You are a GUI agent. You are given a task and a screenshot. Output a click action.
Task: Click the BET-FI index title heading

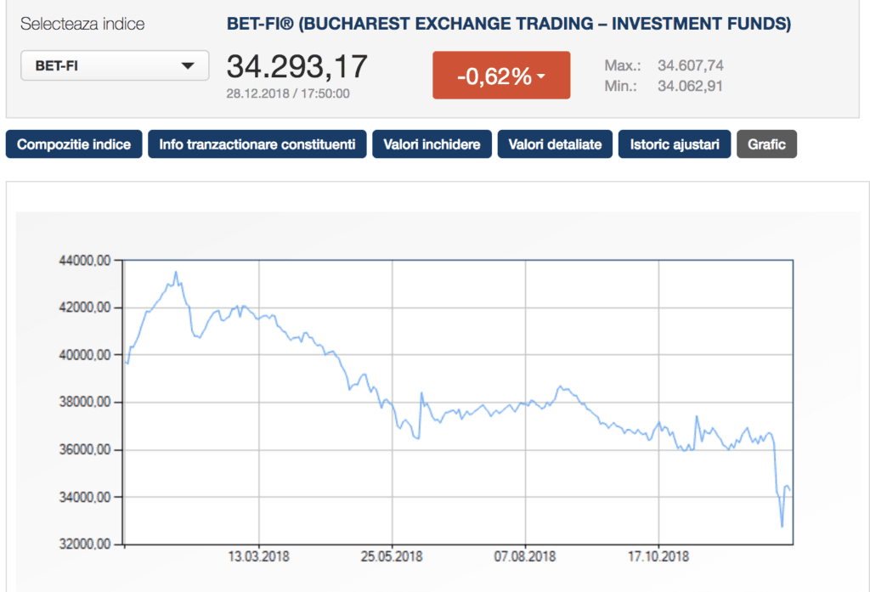pos(509,24)
